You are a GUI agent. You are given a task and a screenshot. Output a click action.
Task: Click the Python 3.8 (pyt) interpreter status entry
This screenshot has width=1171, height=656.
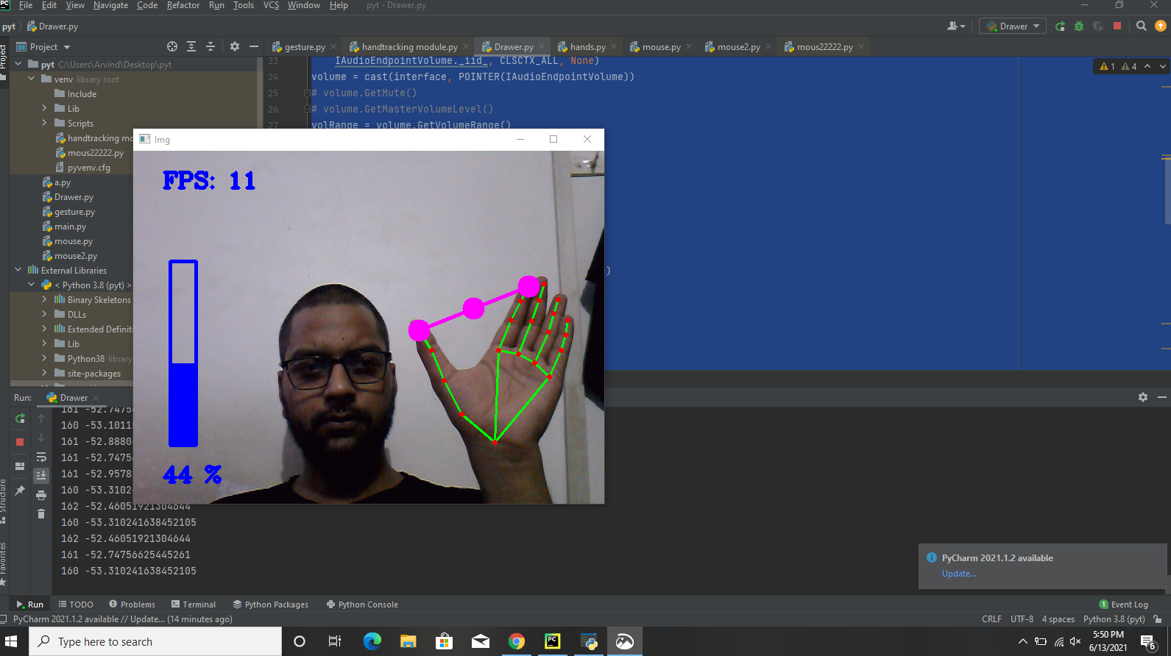pyautogui.click(x=1114, y=619)
